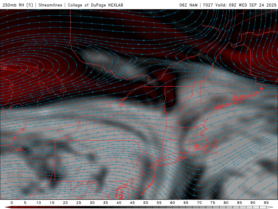This screenshot has height=209, width=278.
Task: Select the 75 tick label on color scale
Action: coord(213,203)
